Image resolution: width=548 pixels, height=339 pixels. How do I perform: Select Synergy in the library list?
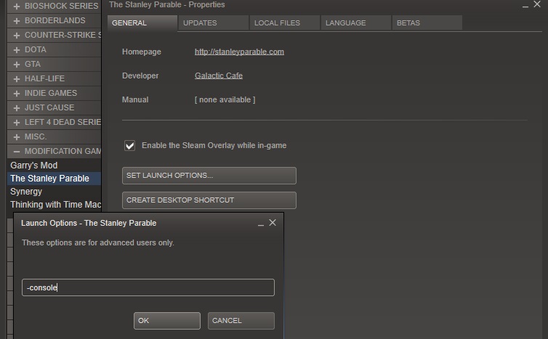tap(54, 192)
